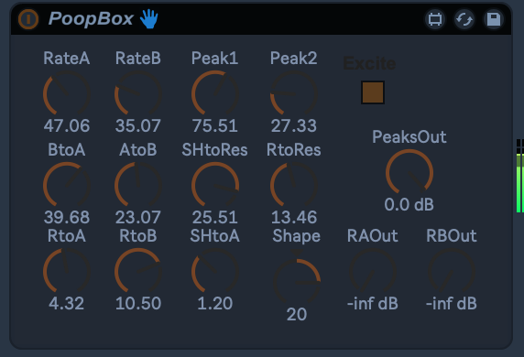Click the Shape value 20
The height and width of the screenshot is (357, 524).
(x=297, y=314)
